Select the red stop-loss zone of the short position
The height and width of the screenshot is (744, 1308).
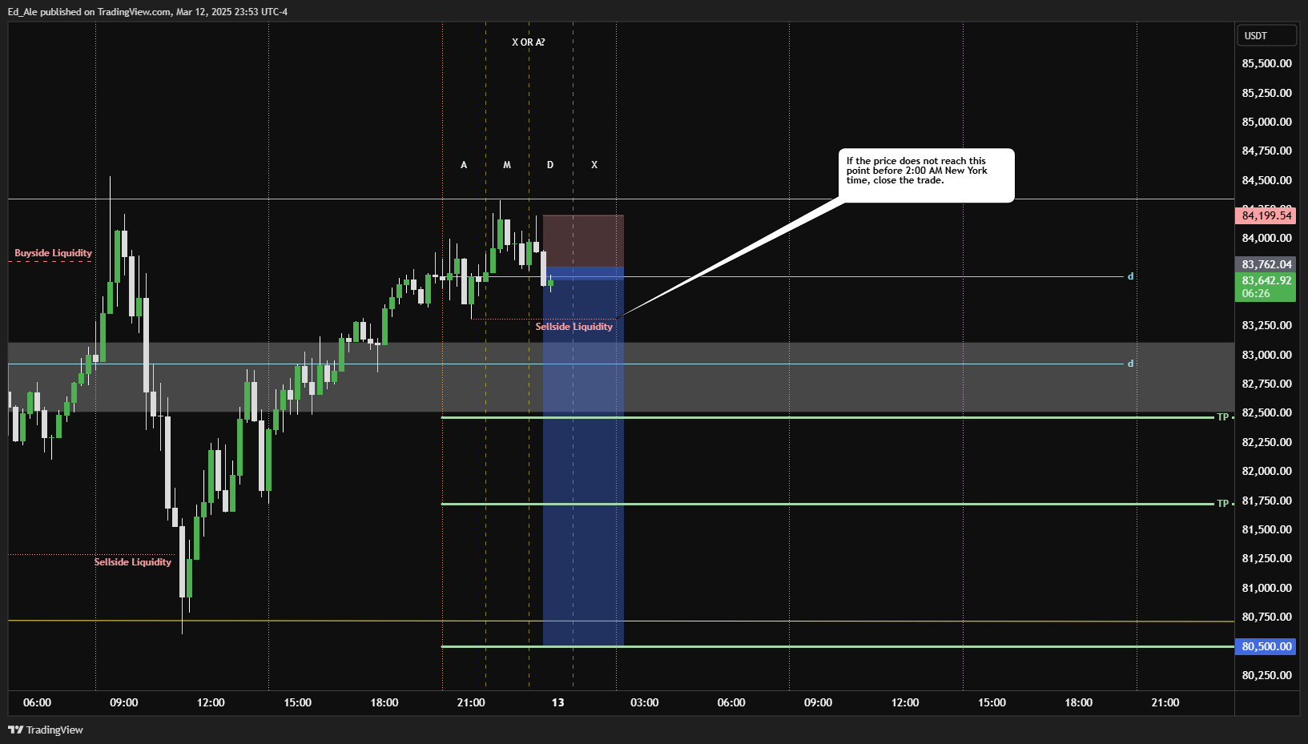[x=583, y=241]
